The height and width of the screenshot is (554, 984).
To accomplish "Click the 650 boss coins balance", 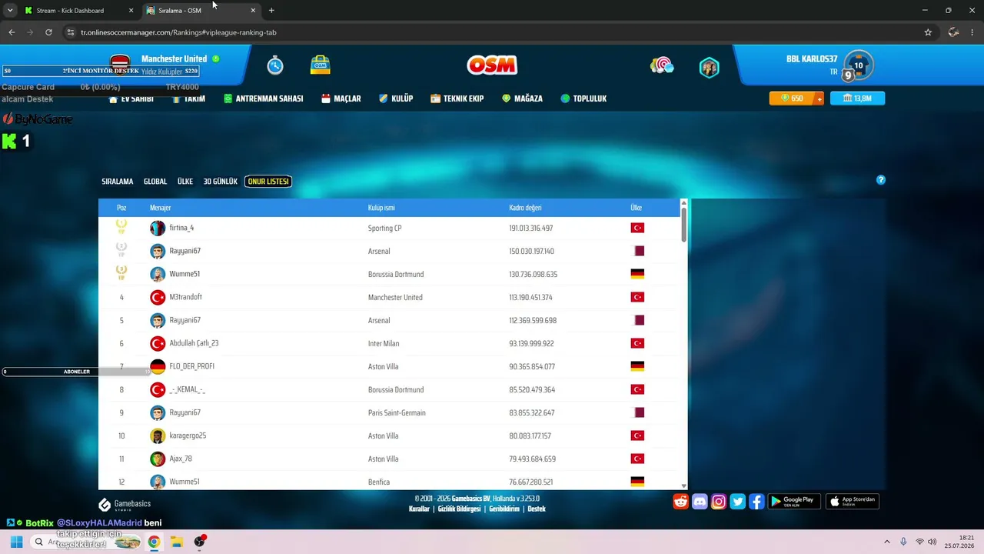I will coord(792,98).
